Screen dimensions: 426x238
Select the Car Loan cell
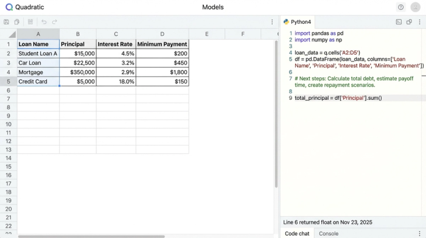(x=38, y=63)
